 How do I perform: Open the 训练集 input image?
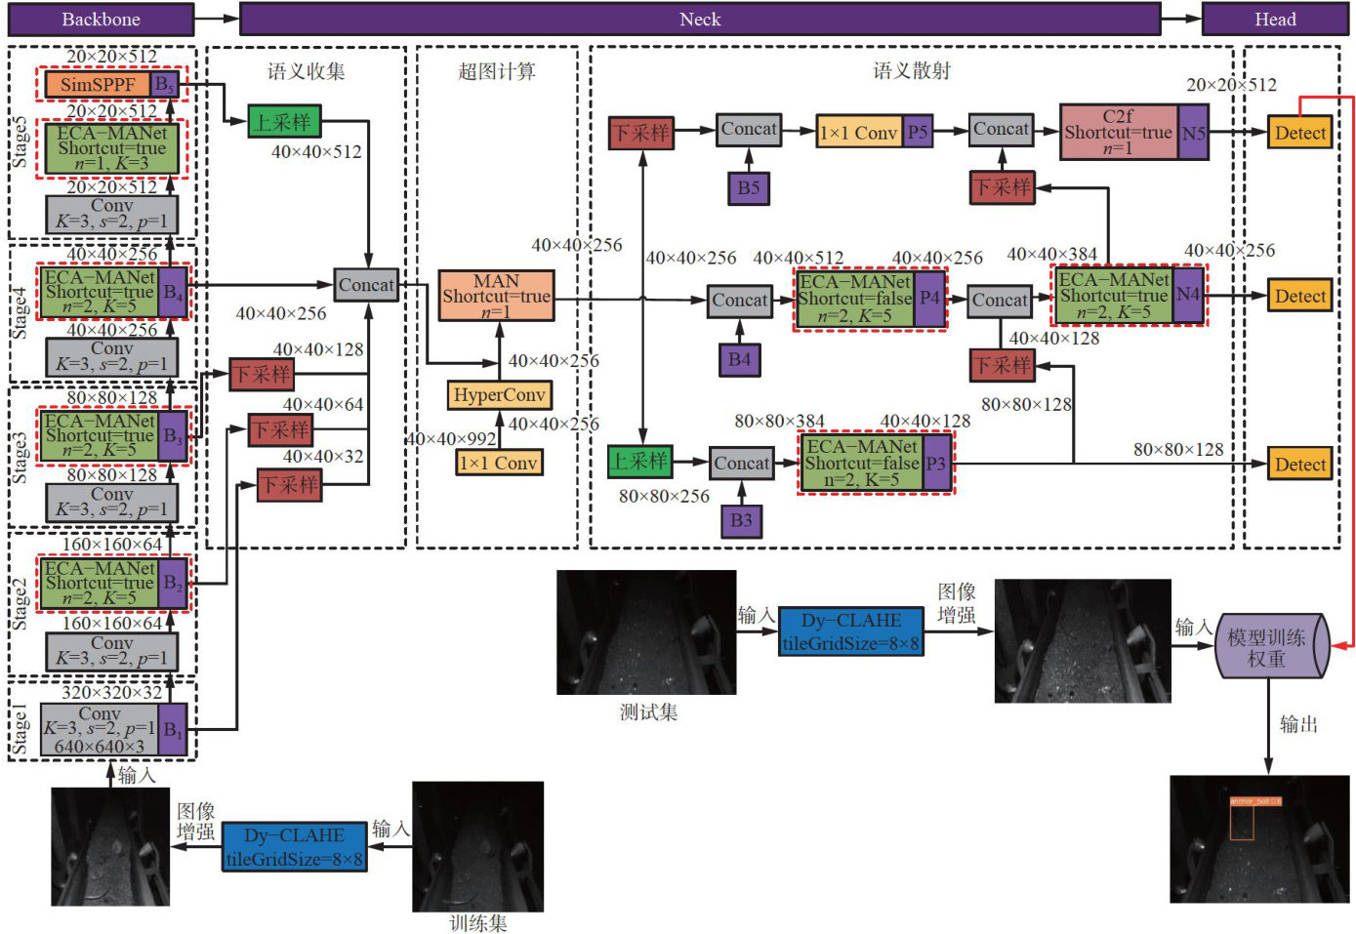point(477,846)
